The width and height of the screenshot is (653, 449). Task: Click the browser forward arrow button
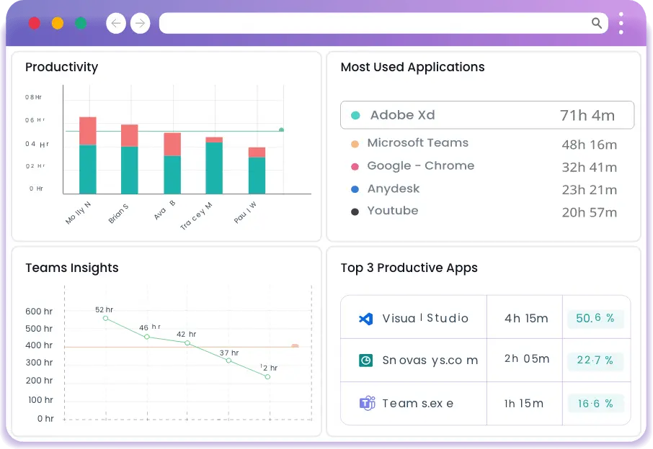point(141,23)
